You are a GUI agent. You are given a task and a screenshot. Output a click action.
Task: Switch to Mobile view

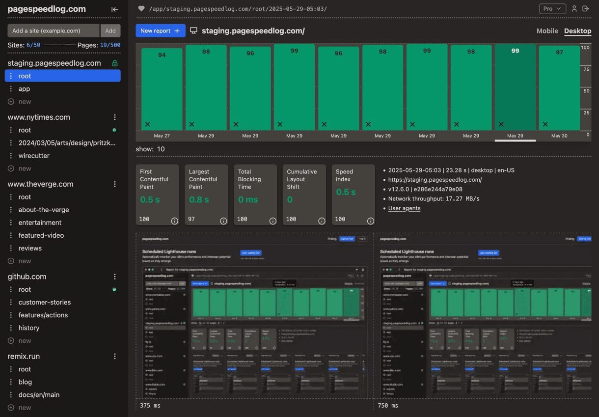[x=547, y=30]
